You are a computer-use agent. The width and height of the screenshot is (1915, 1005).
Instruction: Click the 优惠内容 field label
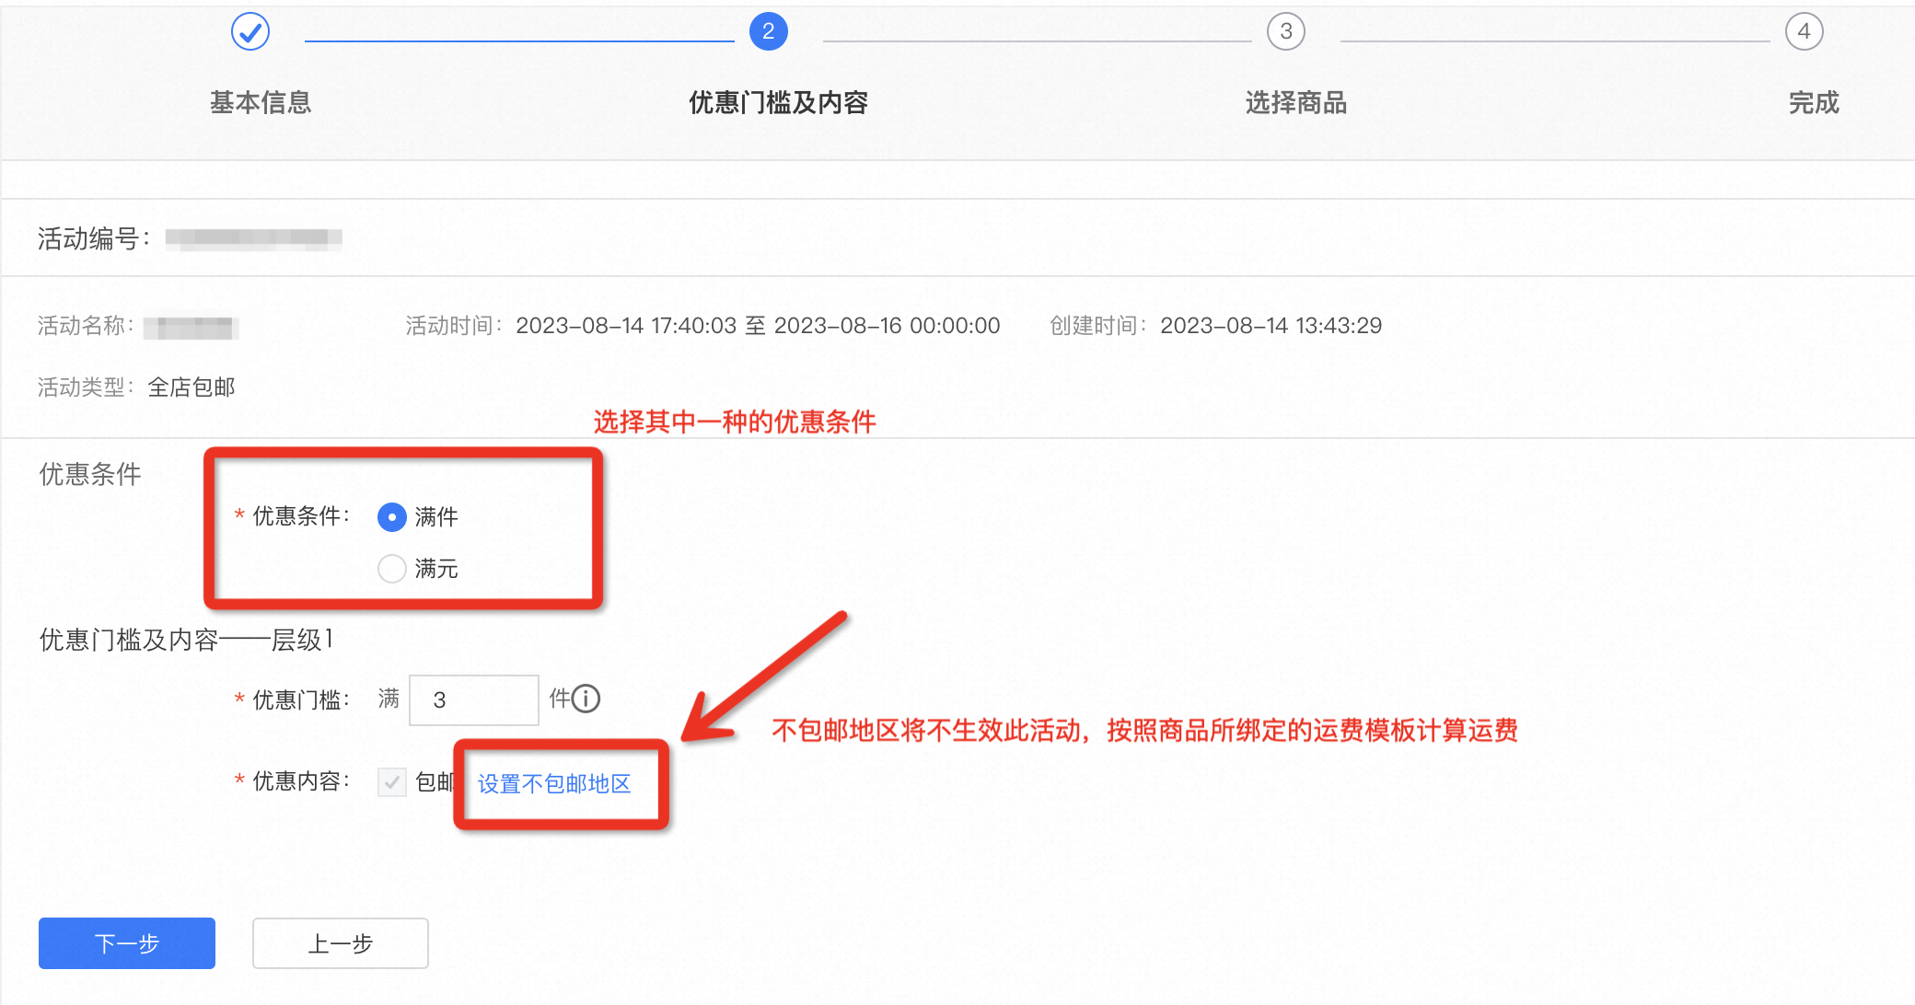(301, 781)
